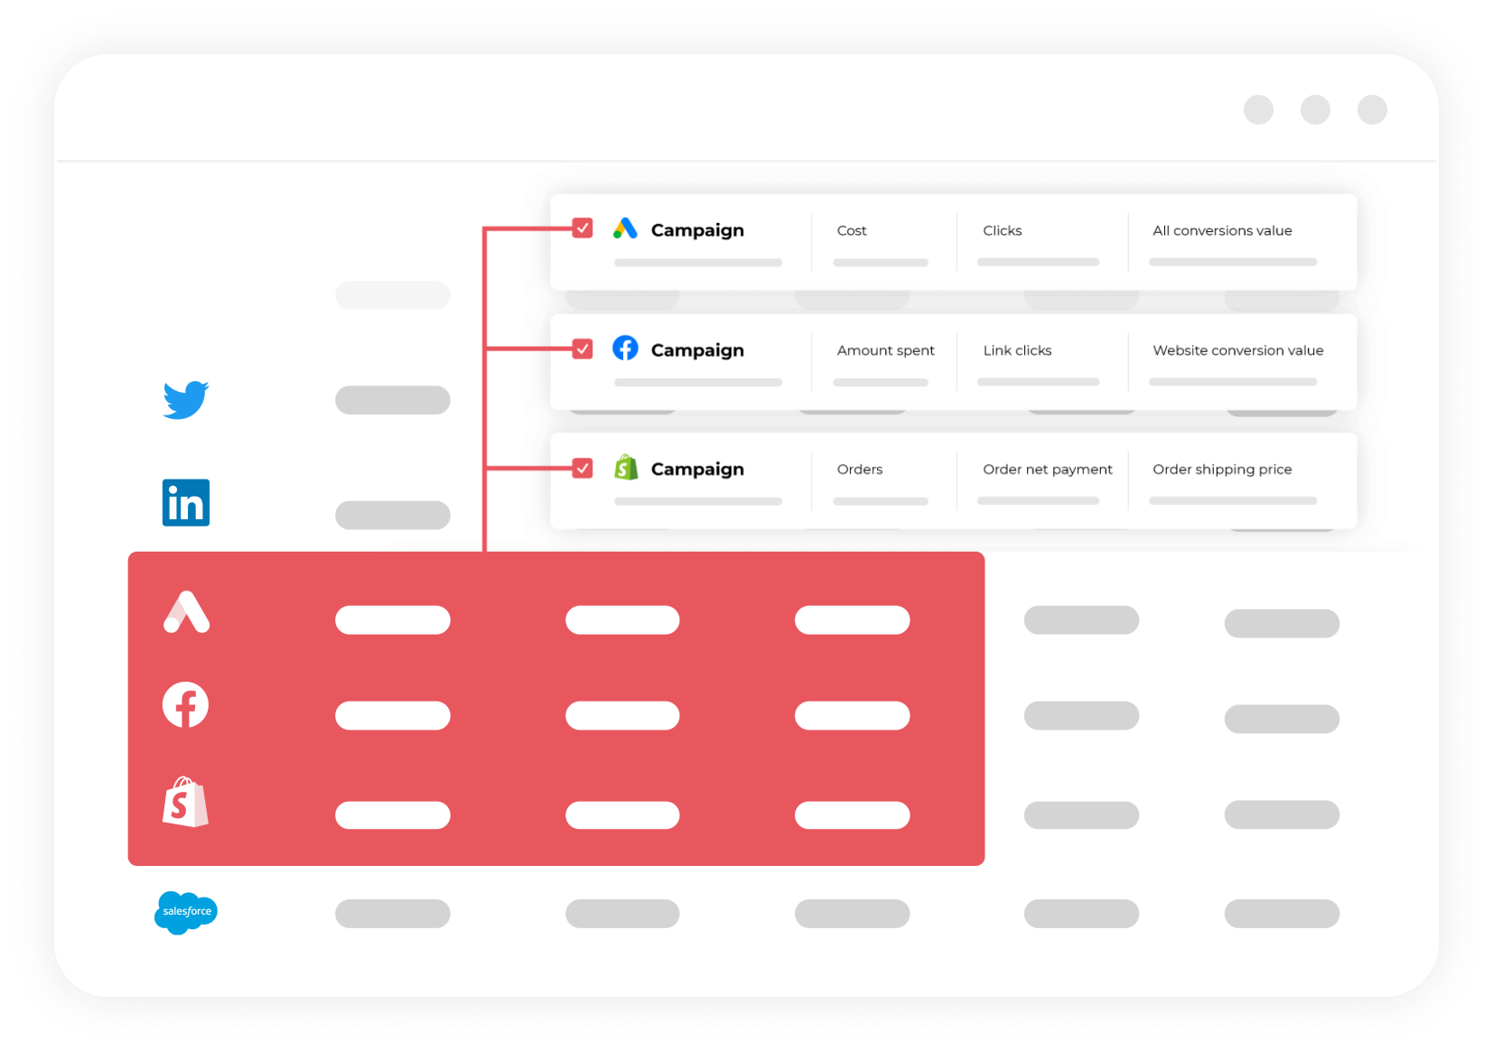Click the green Shopify logo in the campaign card

pyautogui.click(x=626, y=467)
